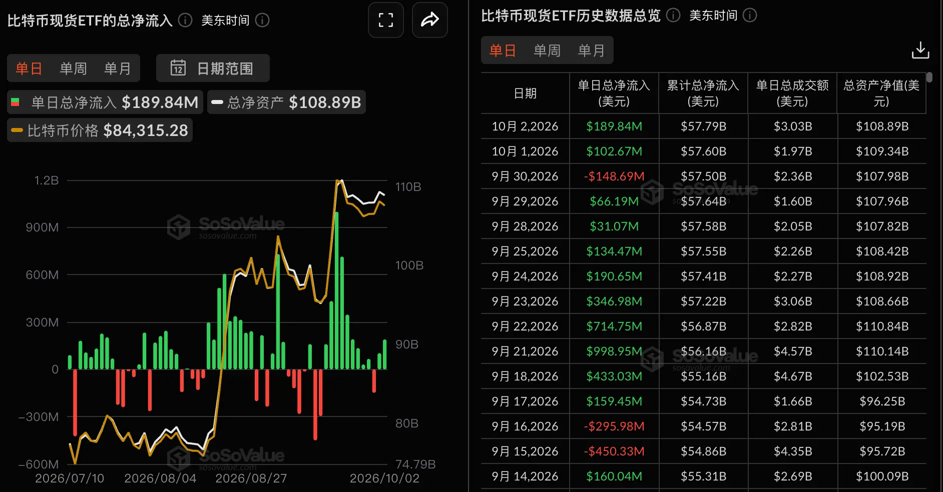The image size is (943, 492).
Task: Click the -$450.33M outflow value
Action: (x=614, y=451)
